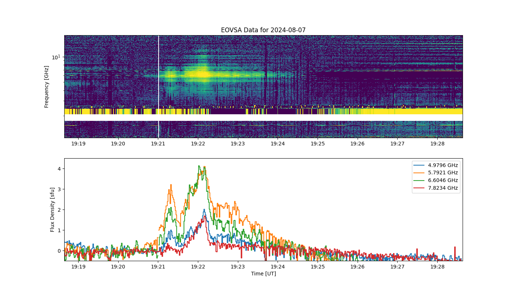Click the flux axis tick label '0'
The height and width of the screenshot is (293, 514).
(59, 251)
